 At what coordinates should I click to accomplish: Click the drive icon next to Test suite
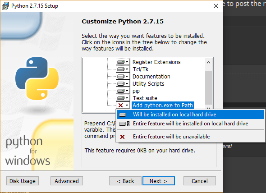click(121, 98)
